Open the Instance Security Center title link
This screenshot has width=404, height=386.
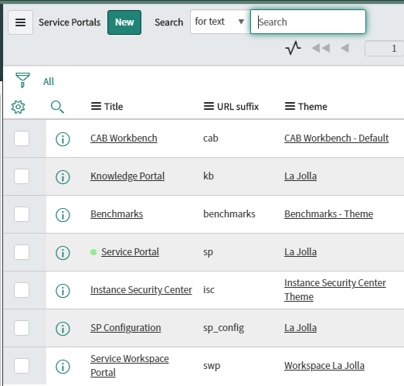coord(141,290)
